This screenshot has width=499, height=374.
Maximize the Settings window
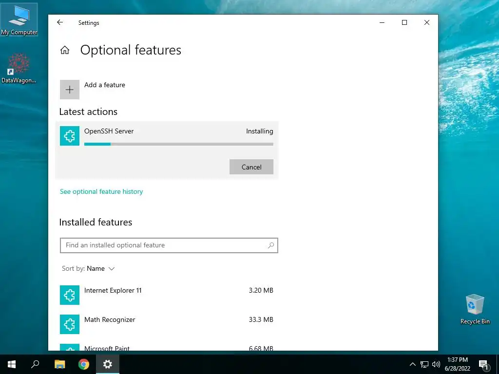(404, 22)
